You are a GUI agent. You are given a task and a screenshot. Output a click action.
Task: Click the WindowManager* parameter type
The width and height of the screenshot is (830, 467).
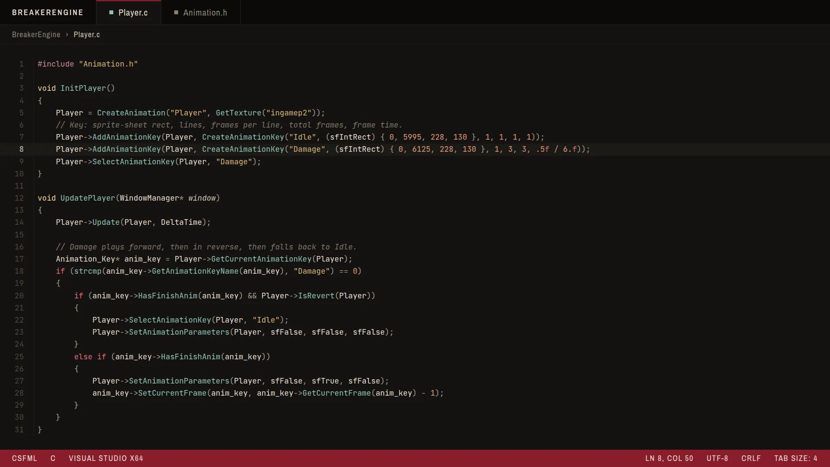coord(151,198)
